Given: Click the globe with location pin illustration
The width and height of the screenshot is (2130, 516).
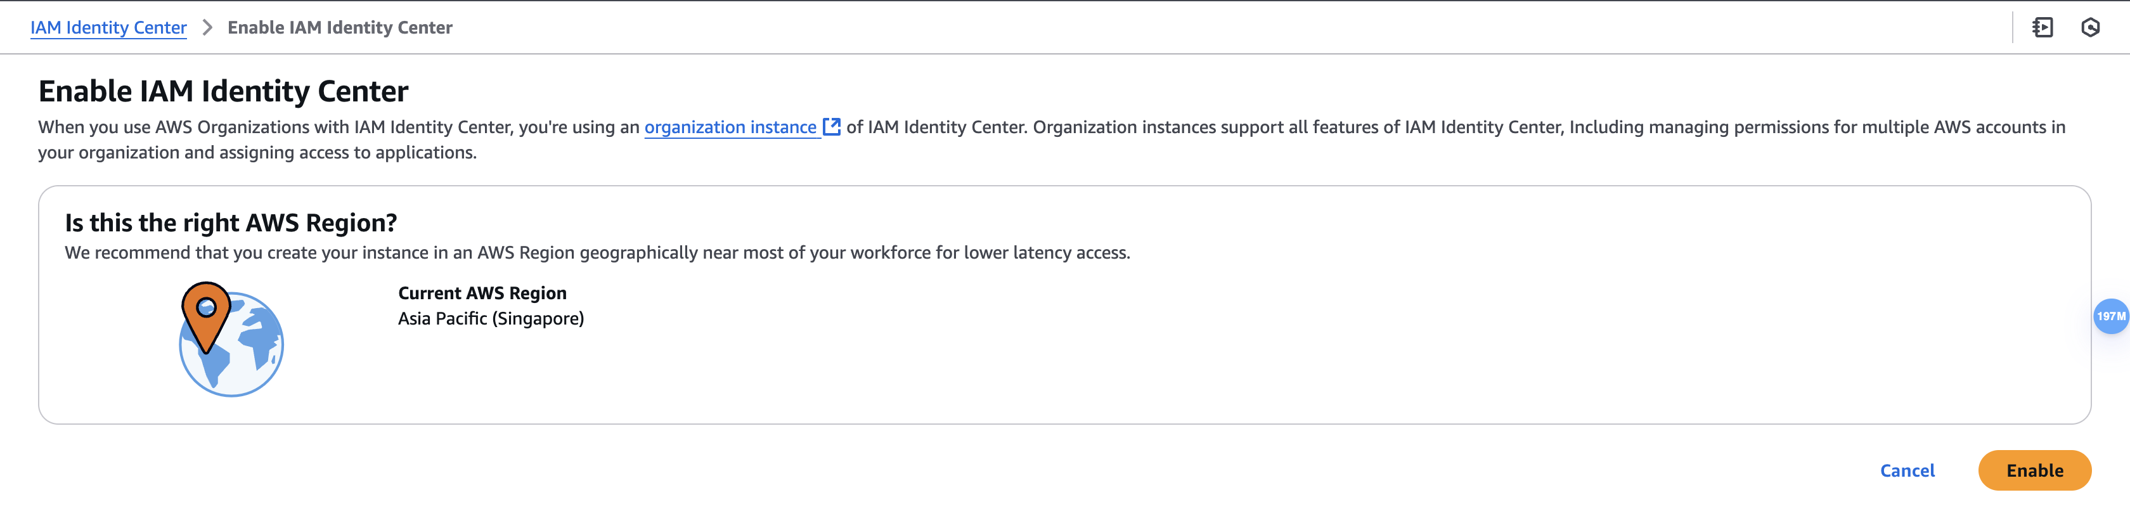Looking at the screenshot, I should point(231,339).
